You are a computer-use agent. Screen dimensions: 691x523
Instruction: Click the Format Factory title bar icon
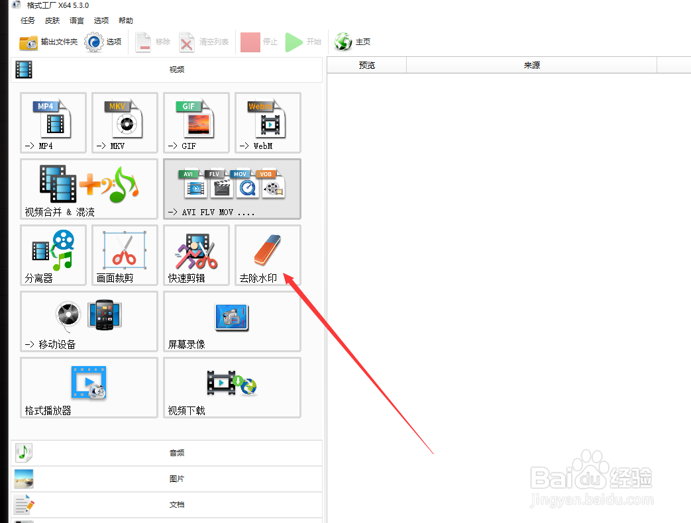pyautogui.click(x=17, y=5)
